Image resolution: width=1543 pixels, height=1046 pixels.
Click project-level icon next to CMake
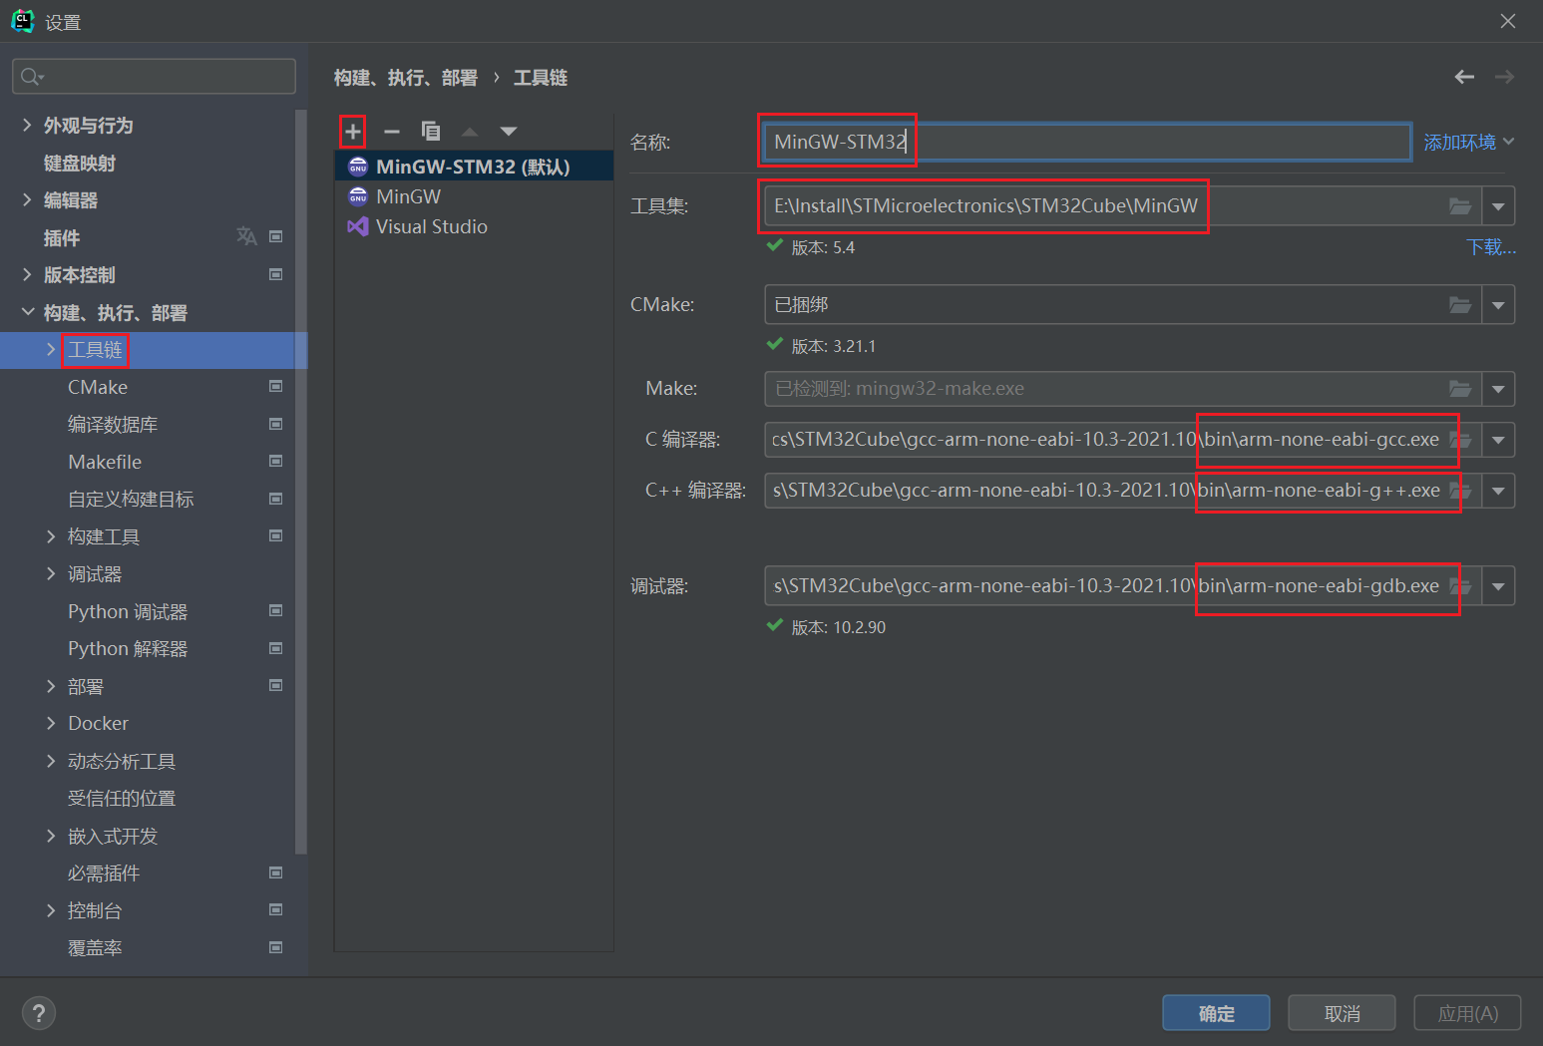point(276,387)
